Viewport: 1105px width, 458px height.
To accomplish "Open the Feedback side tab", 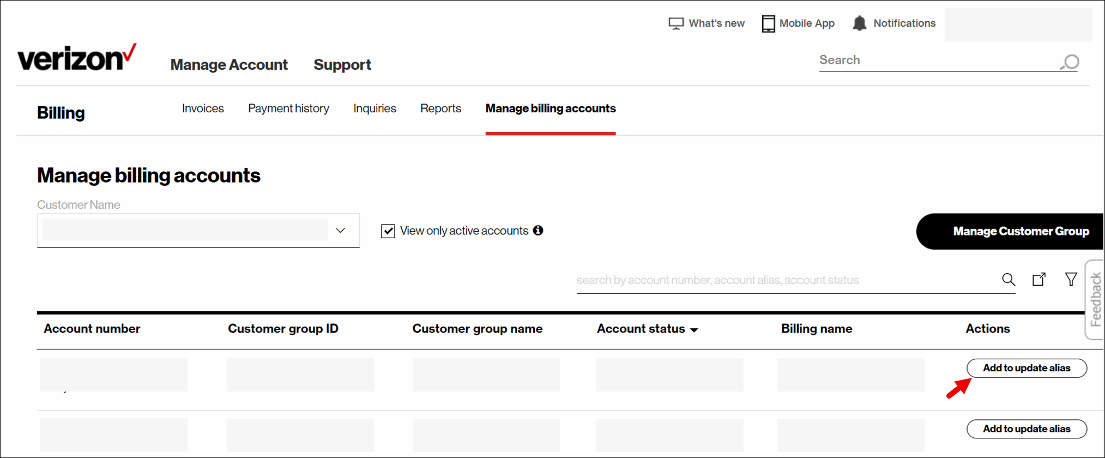I will [1095, 300].
